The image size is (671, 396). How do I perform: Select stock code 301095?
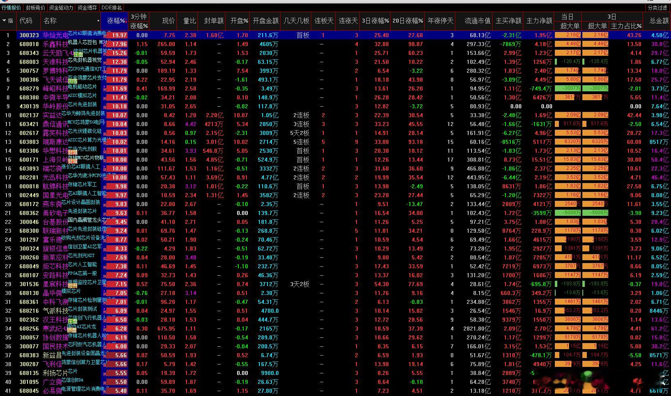(29, 382)
